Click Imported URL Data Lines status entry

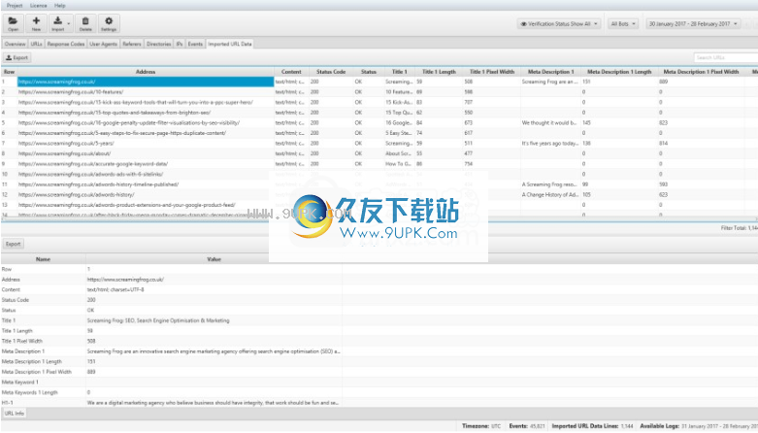[x=593, y=426]
